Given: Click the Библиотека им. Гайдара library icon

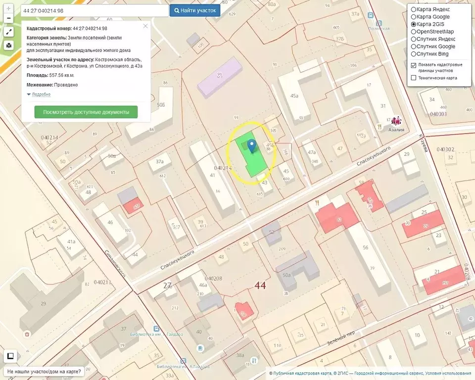Looking at the screenshot, I should click(x=156, y=328).
